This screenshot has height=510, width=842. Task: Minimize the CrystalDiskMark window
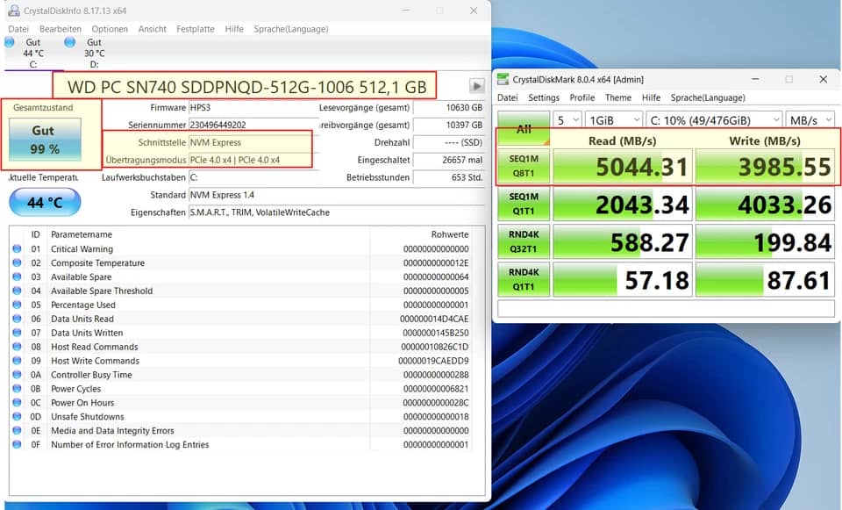pos(755,80)
